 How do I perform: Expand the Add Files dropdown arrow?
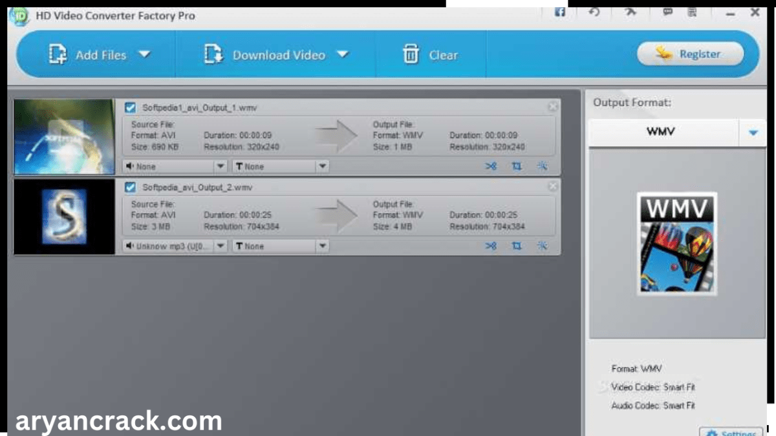pyautogui.click(x=144, y=54)
